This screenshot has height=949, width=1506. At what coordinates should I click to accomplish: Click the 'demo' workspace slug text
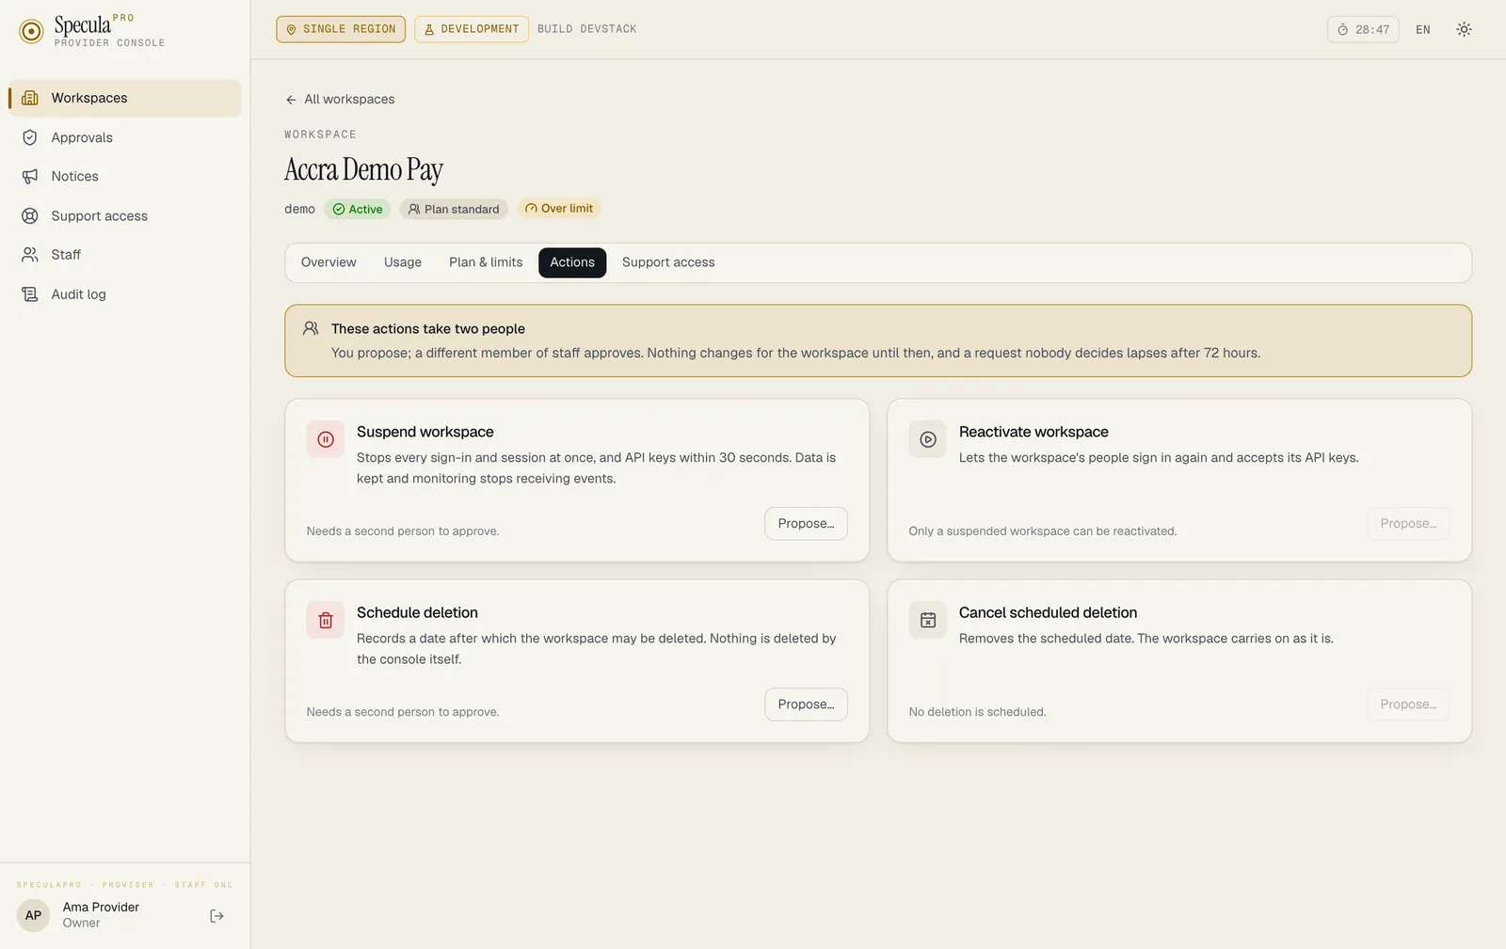tap(299, 209)
